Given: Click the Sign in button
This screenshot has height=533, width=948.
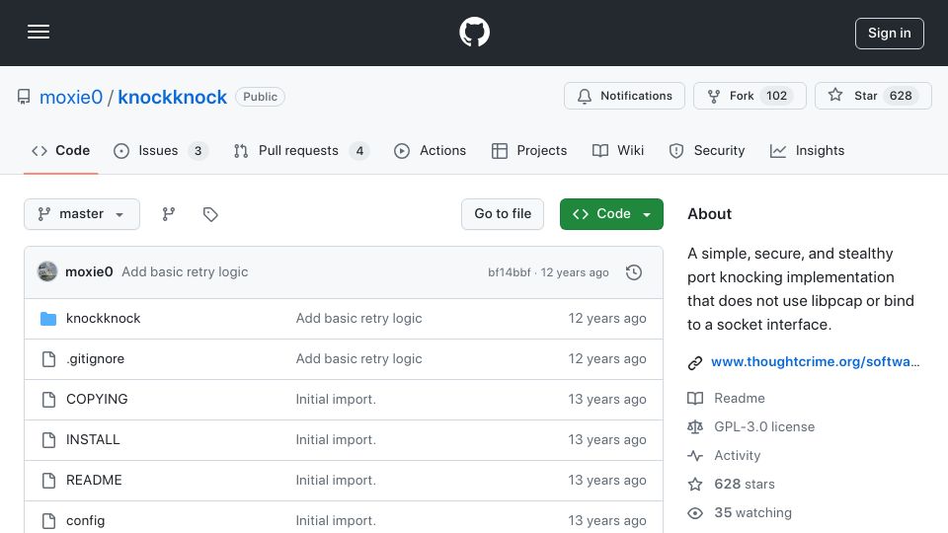Looking at the screenshot, I should 890,34.
